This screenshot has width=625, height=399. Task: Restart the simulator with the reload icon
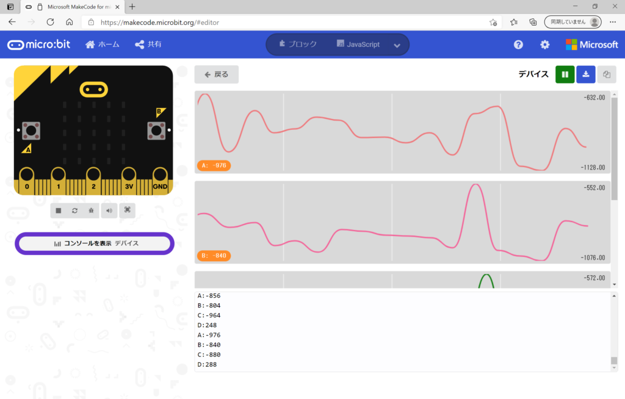(x=74, y=210)
